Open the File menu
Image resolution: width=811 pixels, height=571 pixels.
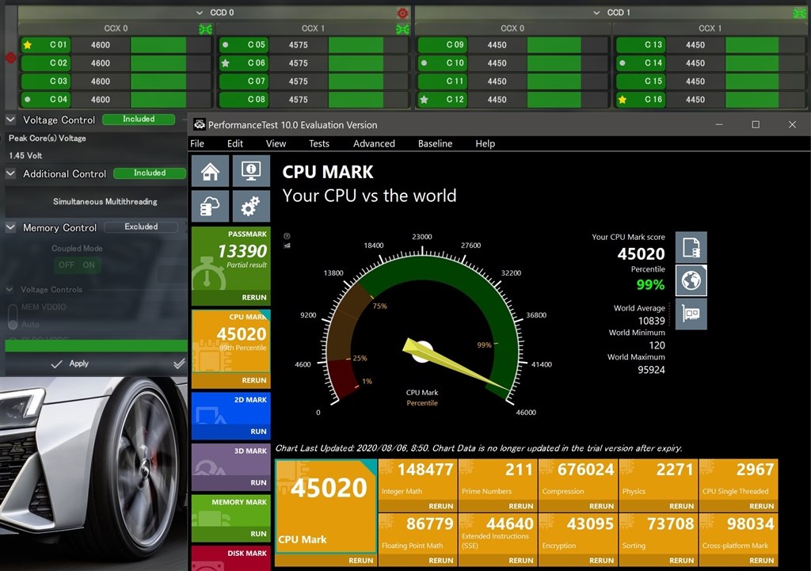pos(197,144)
